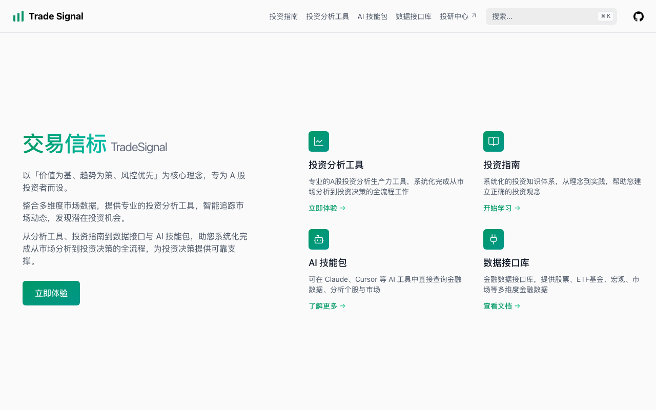
Task: Click the ⌘K shortcut badge in search
Action: (606, 16)
